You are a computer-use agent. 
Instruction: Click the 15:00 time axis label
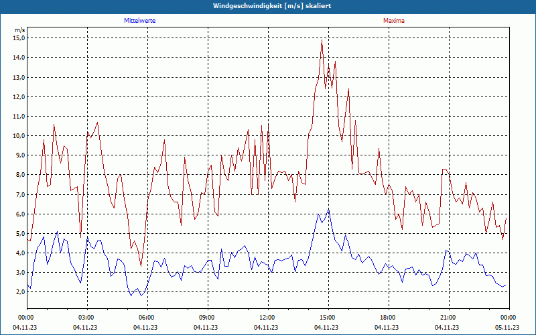(328, 318)
